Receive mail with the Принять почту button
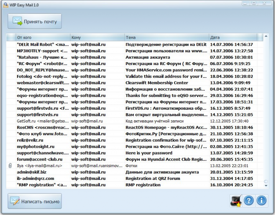The image size is (275, 215). pos(35,21)
